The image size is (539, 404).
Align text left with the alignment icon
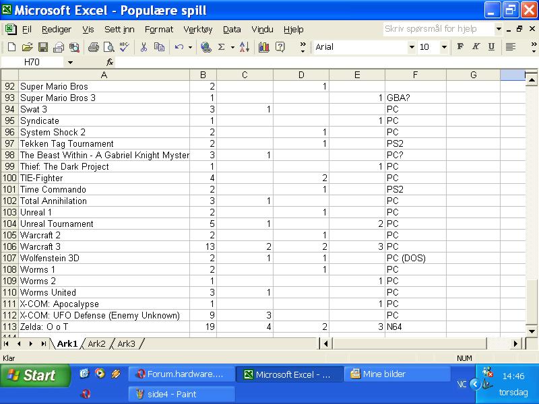tap(511, 46)
